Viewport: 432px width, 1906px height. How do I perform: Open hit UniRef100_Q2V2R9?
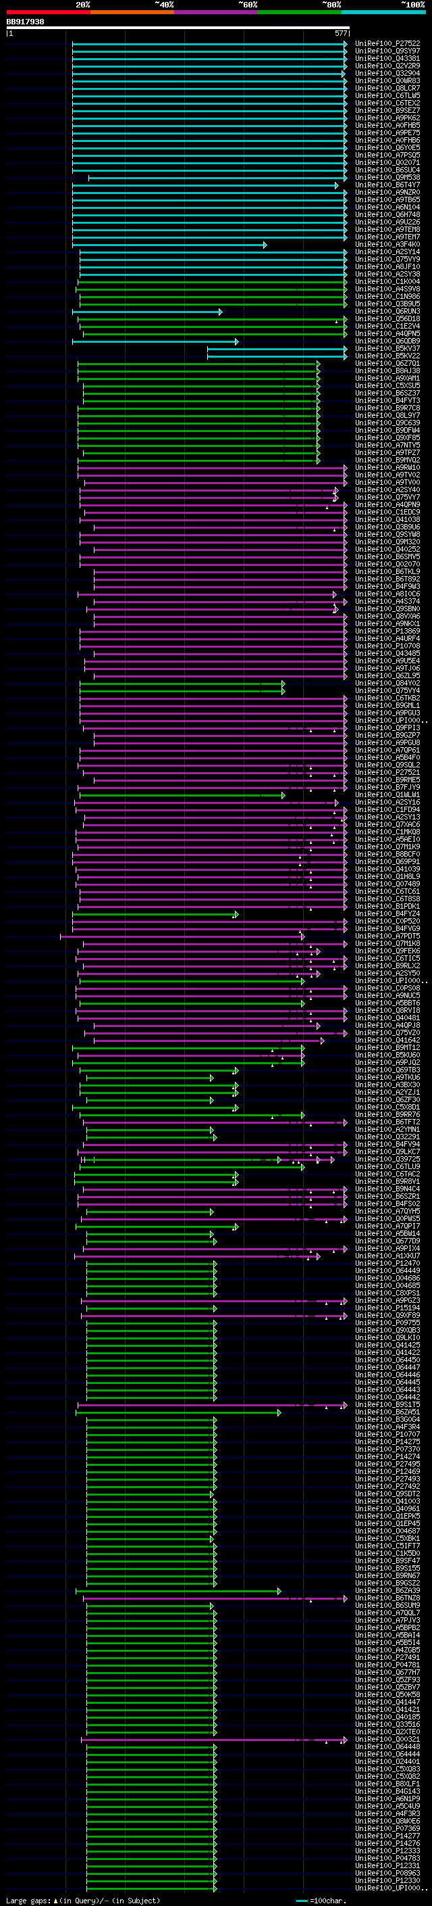click(387, 66)
